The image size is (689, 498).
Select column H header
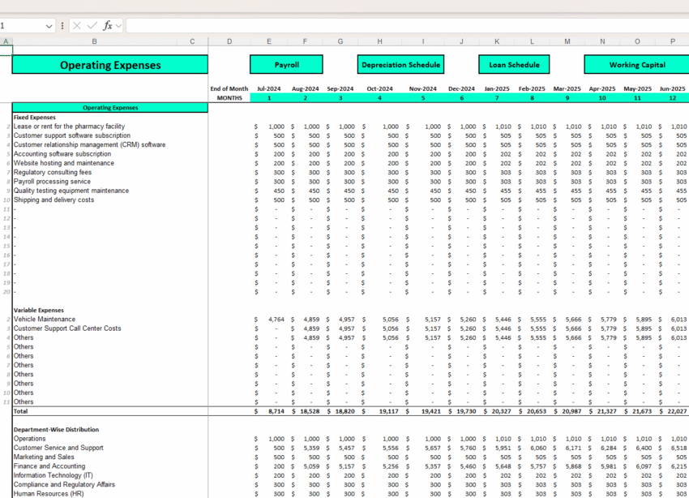379,41
